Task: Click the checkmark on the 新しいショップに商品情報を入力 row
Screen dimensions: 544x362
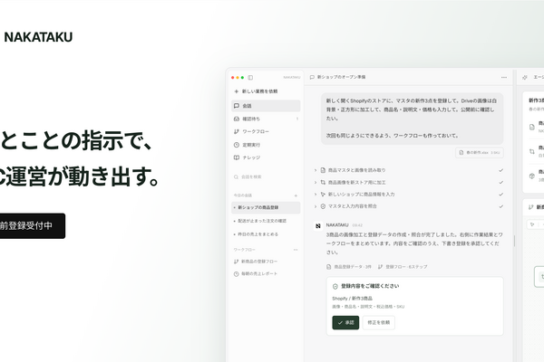Action: coord(500,195)
